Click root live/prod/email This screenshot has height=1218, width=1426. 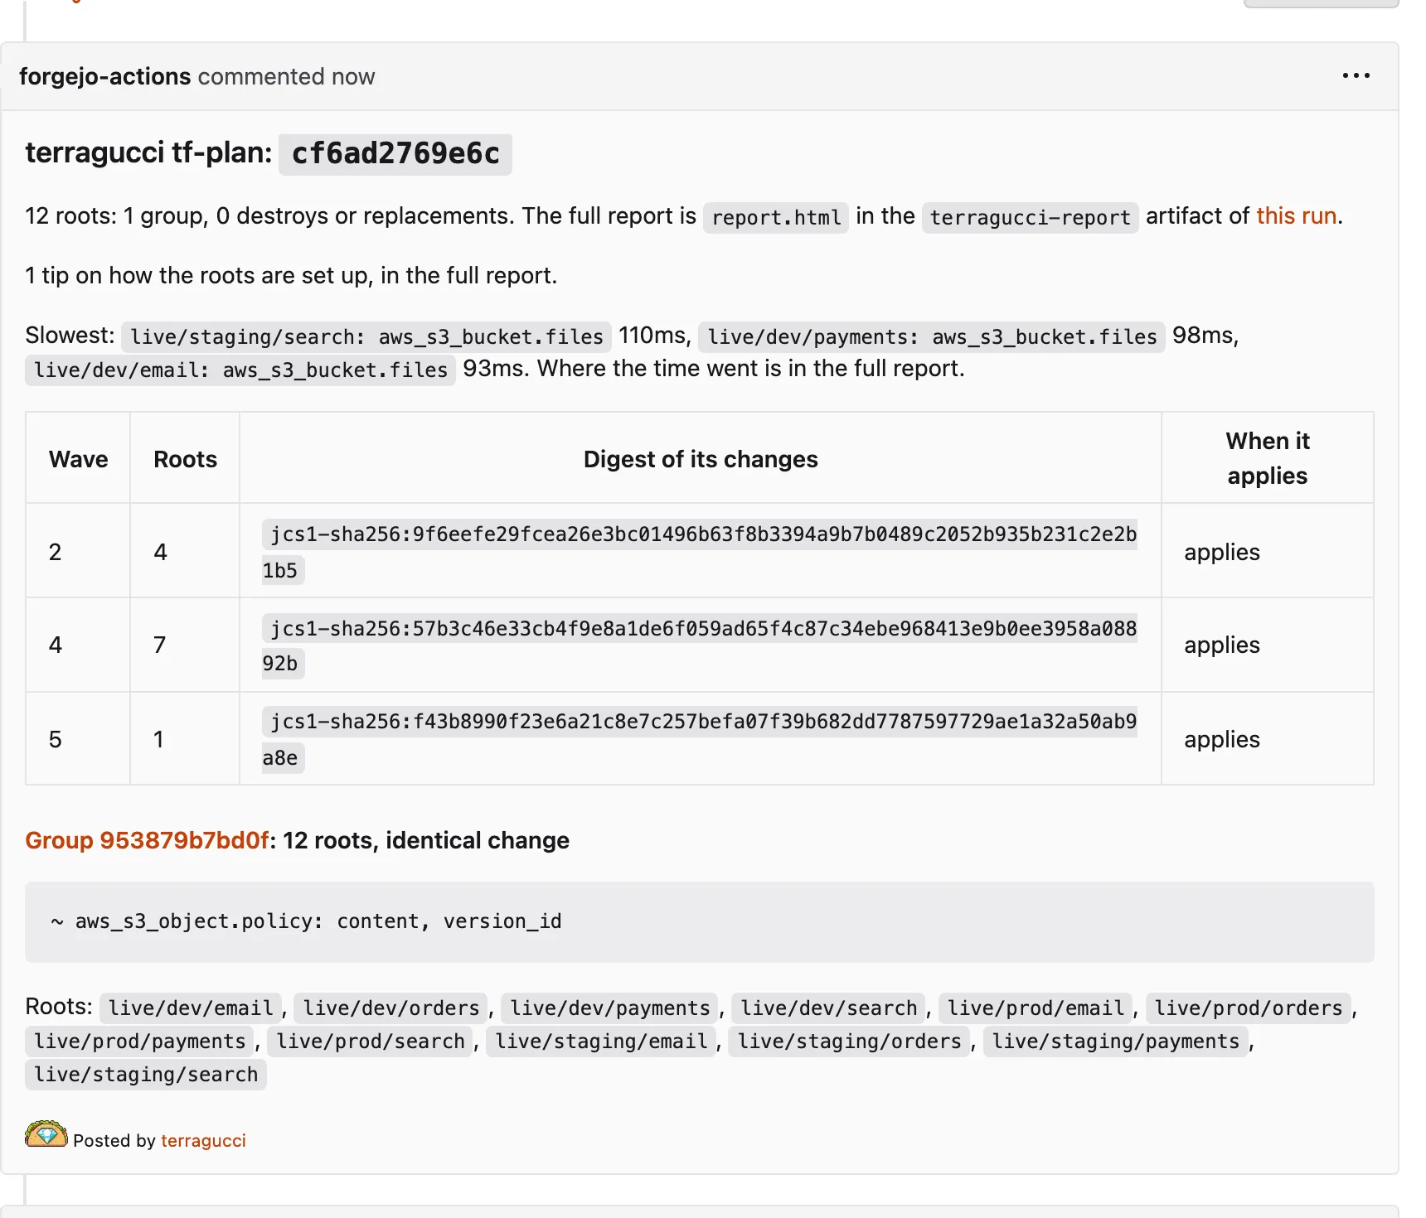click(1036, 1008)
